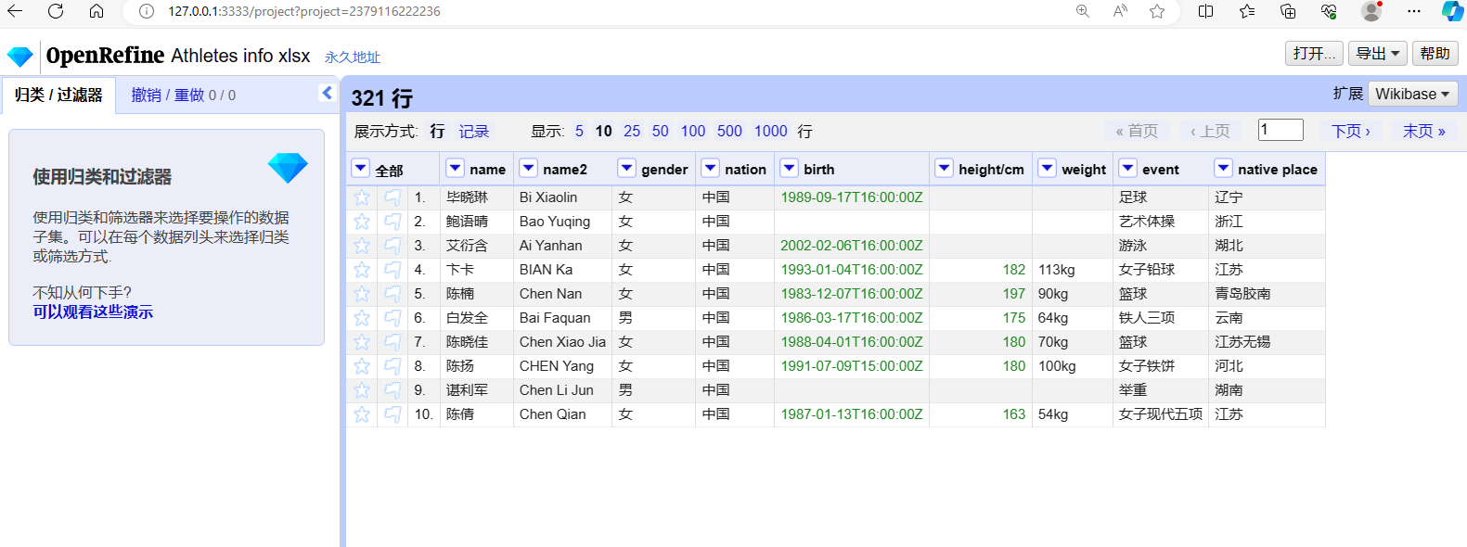Flag row 2 for 鲍语晴
The width and height of the screenshot is (1467, 547).
click(x=392, y=222)
